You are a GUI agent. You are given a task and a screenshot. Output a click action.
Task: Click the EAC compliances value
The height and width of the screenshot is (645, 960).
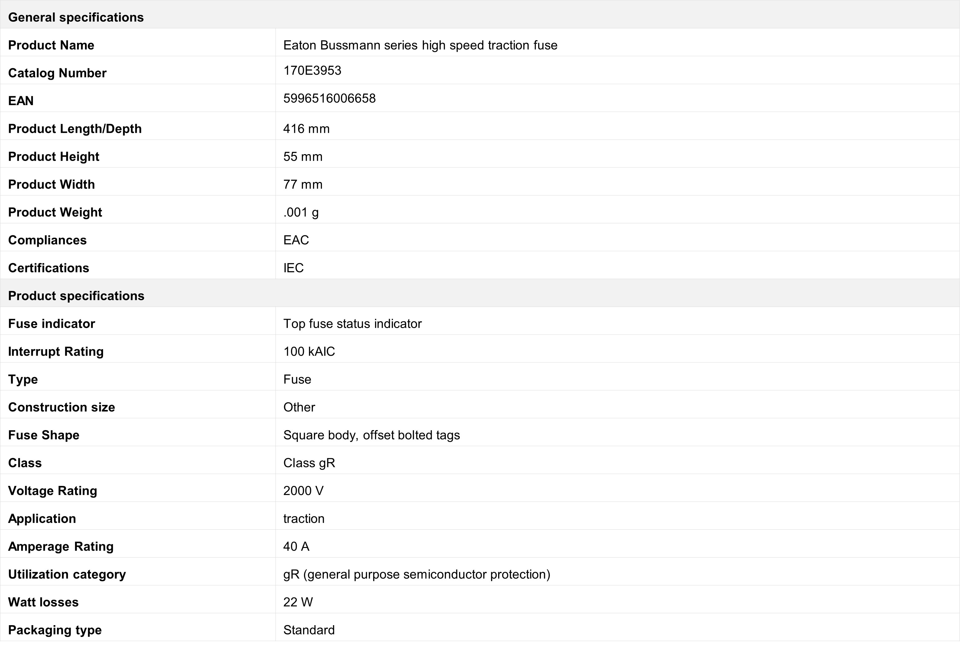pyautogui.click(x=296, y=240)
